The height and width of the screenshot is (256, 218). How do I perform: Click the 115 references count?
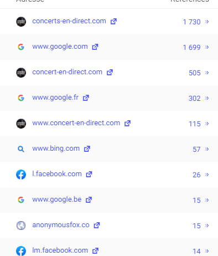coord(195,124)
